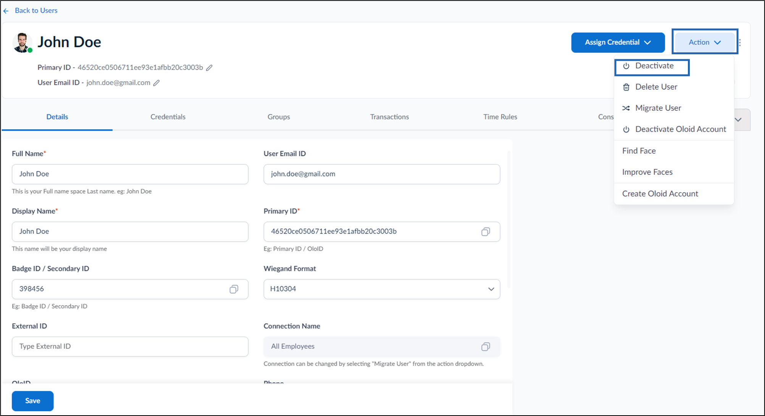This screenshot has height=416, width=765.
Task: Switch to the Groups tab
Action: coord(279,117)
